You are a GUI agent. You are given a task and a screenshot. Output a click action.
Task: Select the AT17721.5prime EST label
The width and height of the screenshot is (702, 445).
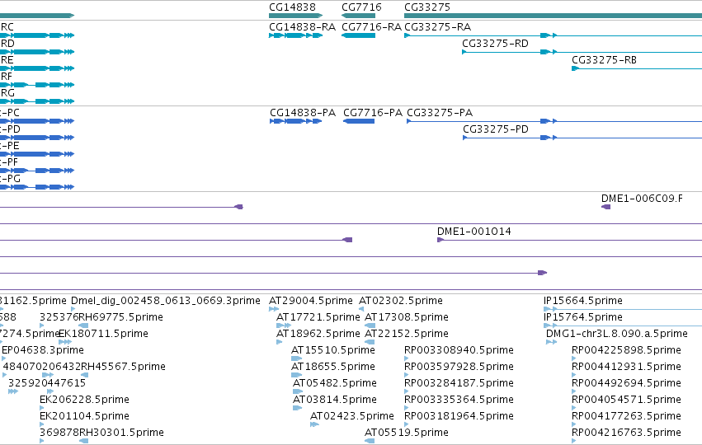tap(318, 317)
